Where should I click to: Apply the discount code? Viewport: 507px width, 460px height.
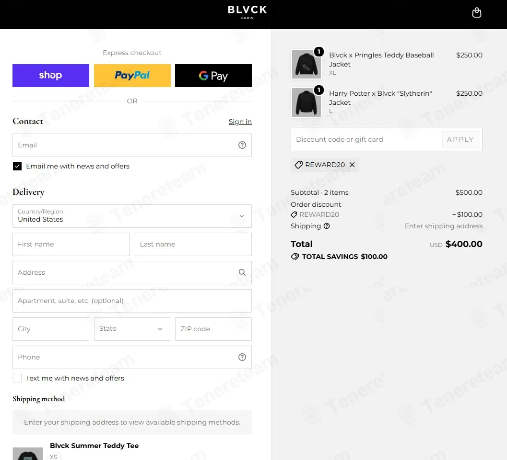click(x=460, y=139)
